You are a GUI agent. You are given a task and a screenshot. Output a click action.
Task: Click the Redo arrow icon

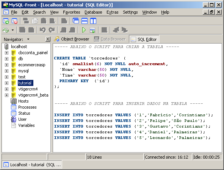[52, 30]
